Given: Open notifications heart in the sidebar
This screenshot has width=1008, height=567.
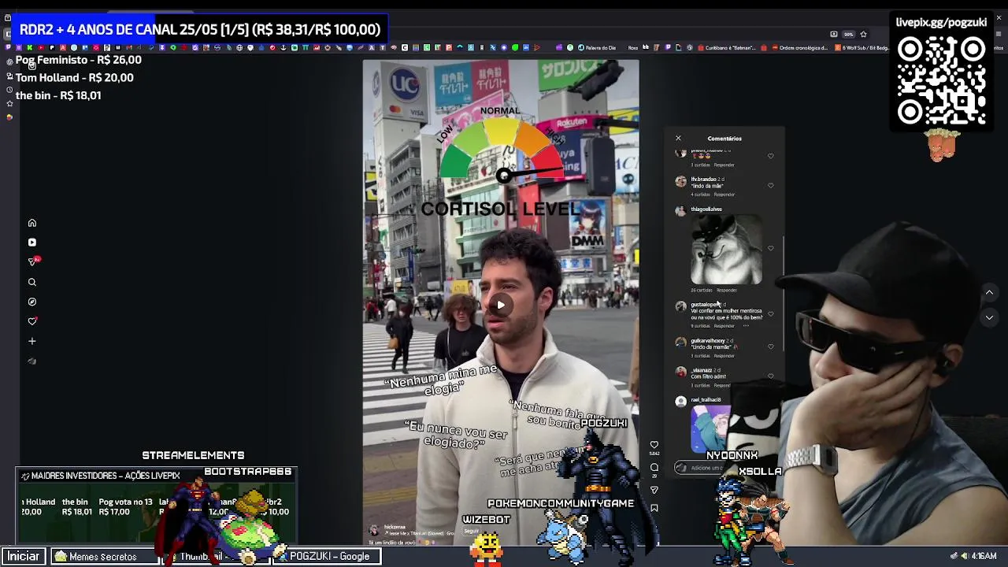Looking at the screenshot, I should 32,321.
